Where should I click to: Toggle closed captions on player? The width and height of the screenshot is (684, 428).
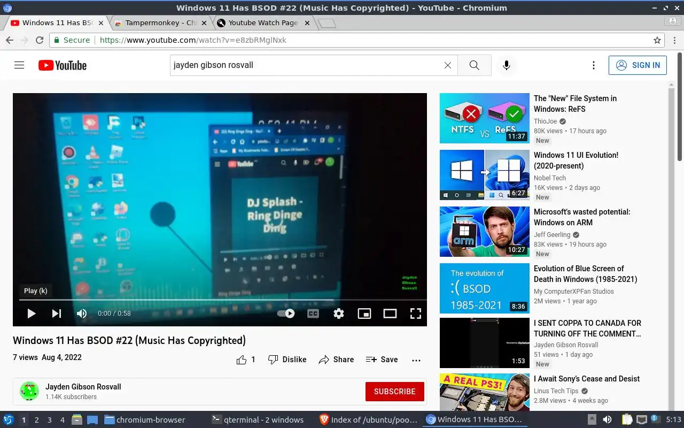pyautogui.click(x=313, y=314)
